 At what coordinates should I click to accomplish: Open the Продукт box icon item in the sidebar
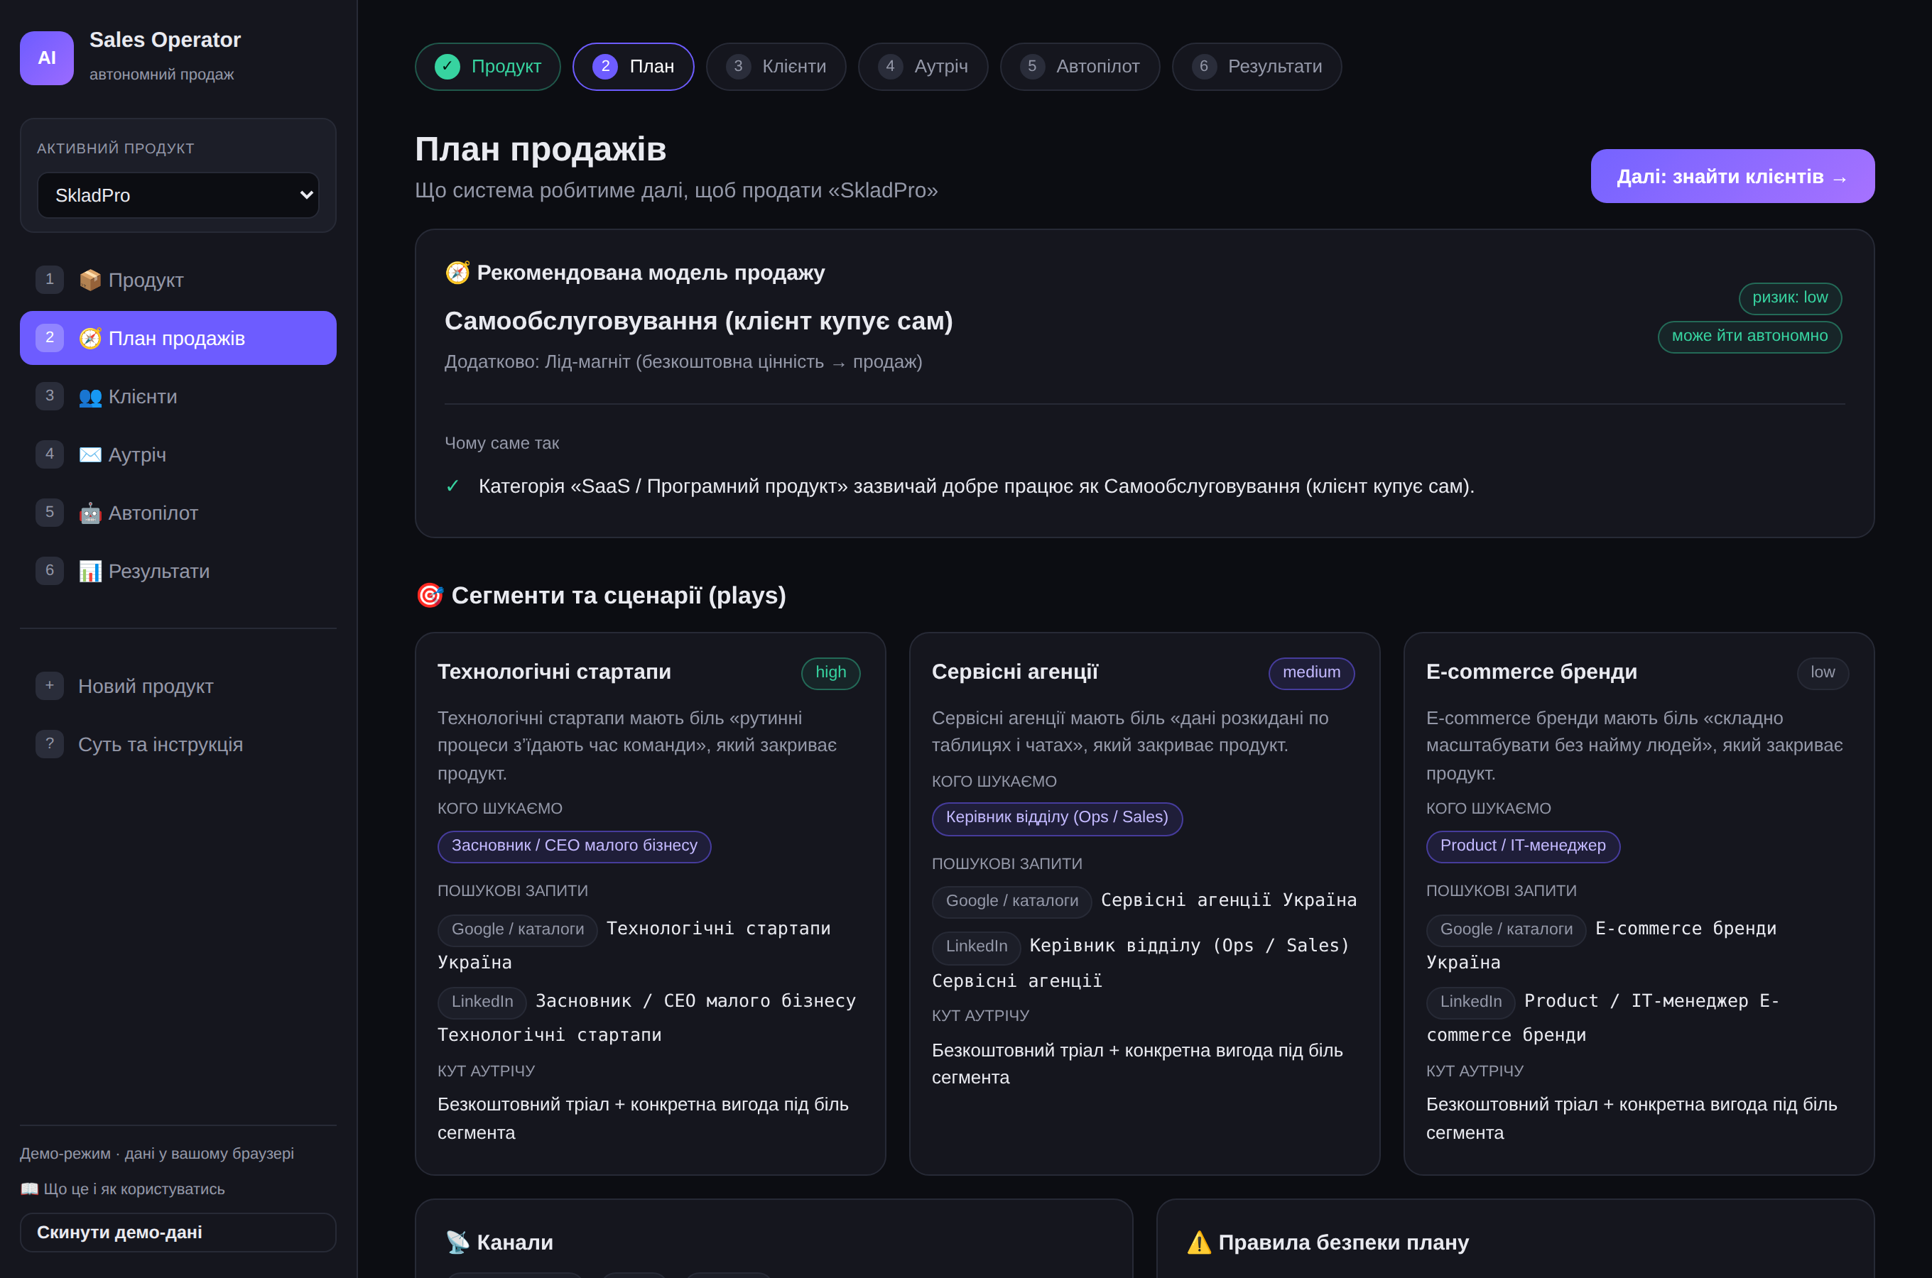[178, 280]
